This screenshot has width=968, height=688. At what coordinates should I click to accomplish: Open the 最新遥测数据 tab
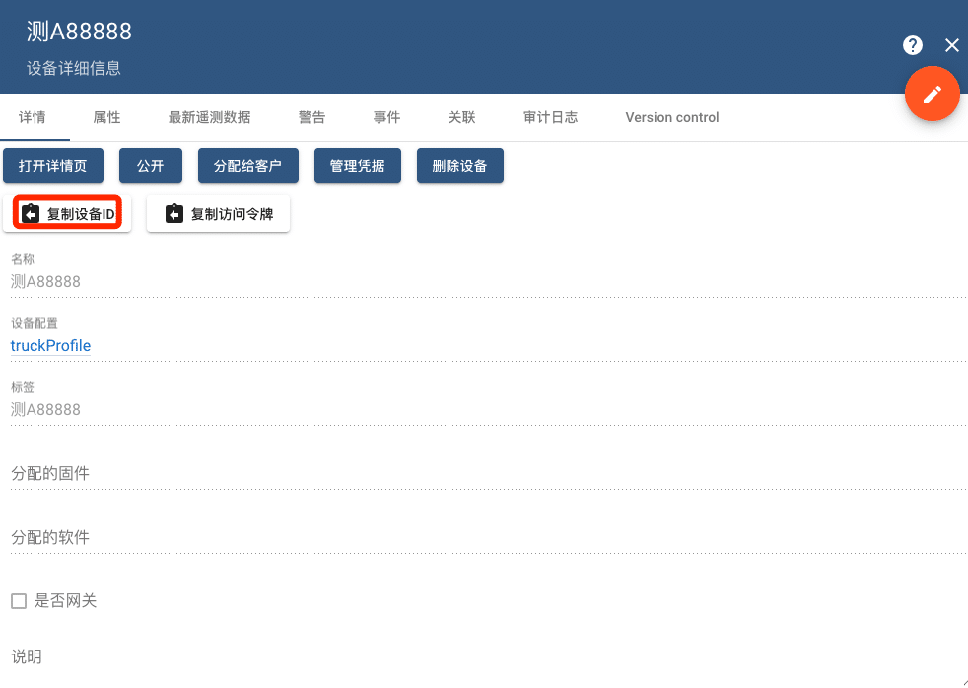[x=210, y=116]
